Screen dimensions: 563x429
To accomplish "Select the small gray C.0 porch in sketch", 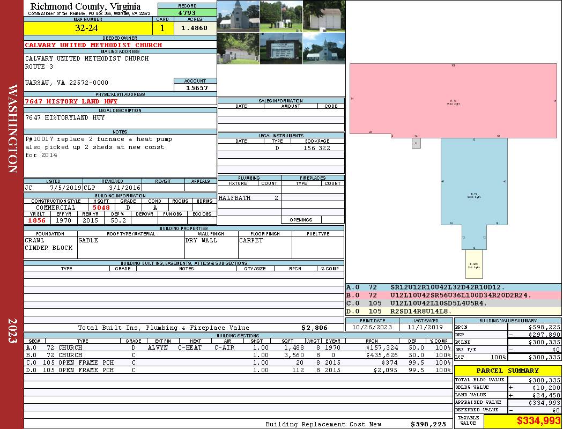I will (416, 143).
